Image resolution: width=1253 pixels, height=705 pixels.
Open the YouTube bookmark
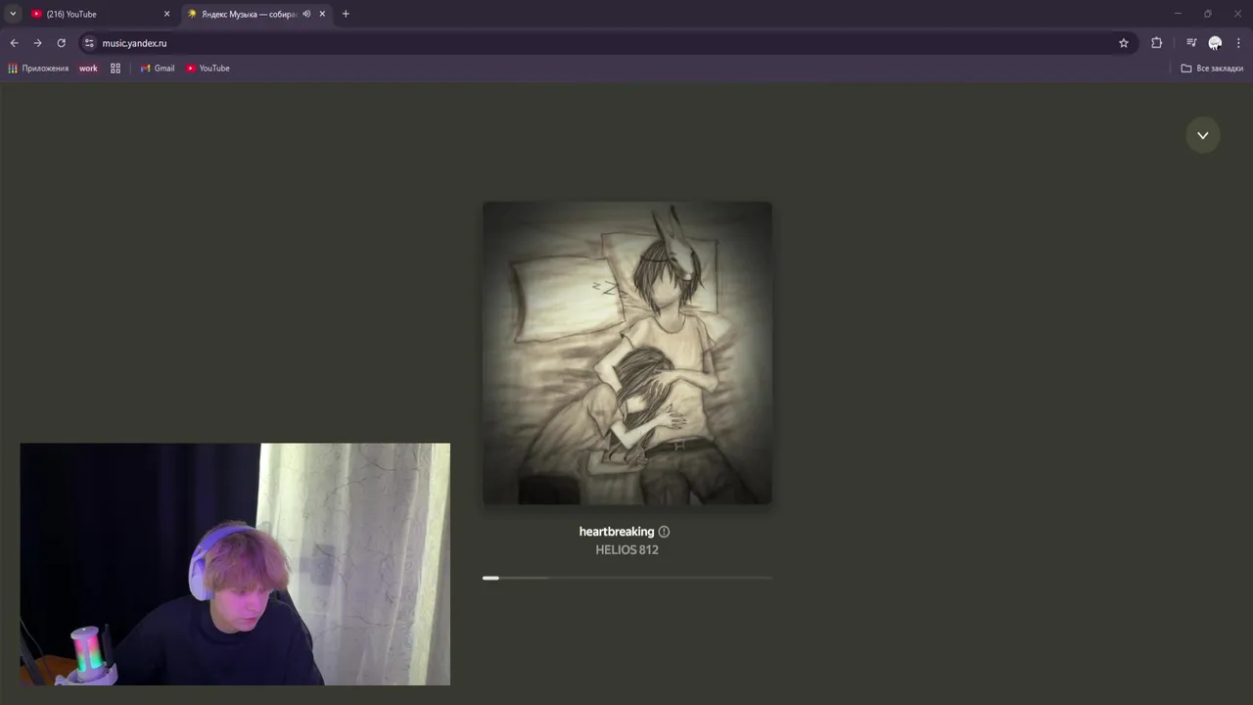208,69
